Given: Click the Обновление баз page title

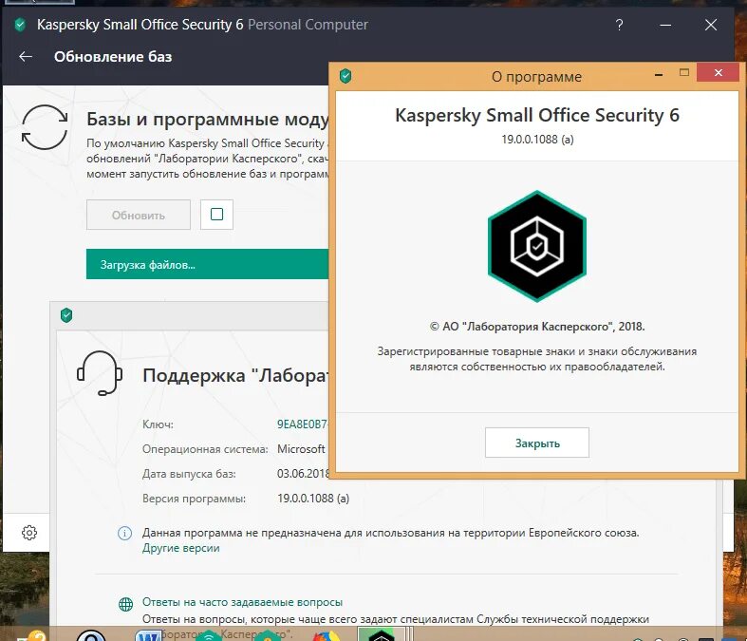Looking at the screenshot, I should pyautogui.click(x=113, y=57).
